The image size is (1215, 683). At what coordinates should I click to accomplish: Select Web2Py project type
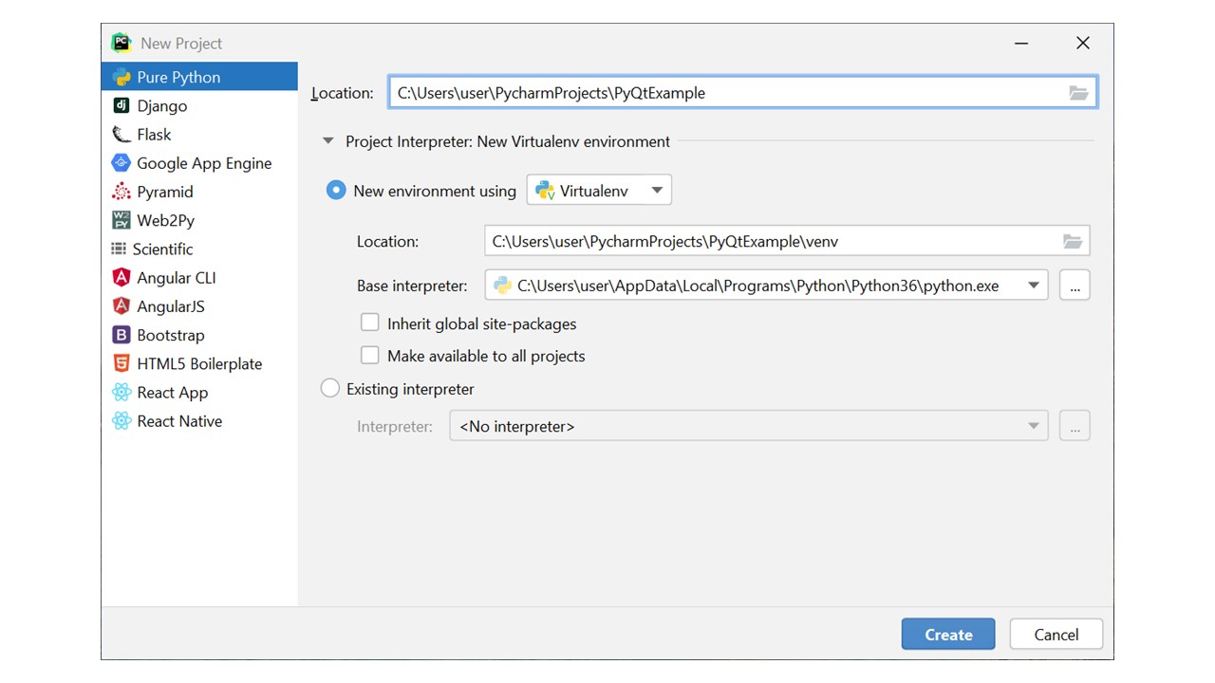pos(165,220)
